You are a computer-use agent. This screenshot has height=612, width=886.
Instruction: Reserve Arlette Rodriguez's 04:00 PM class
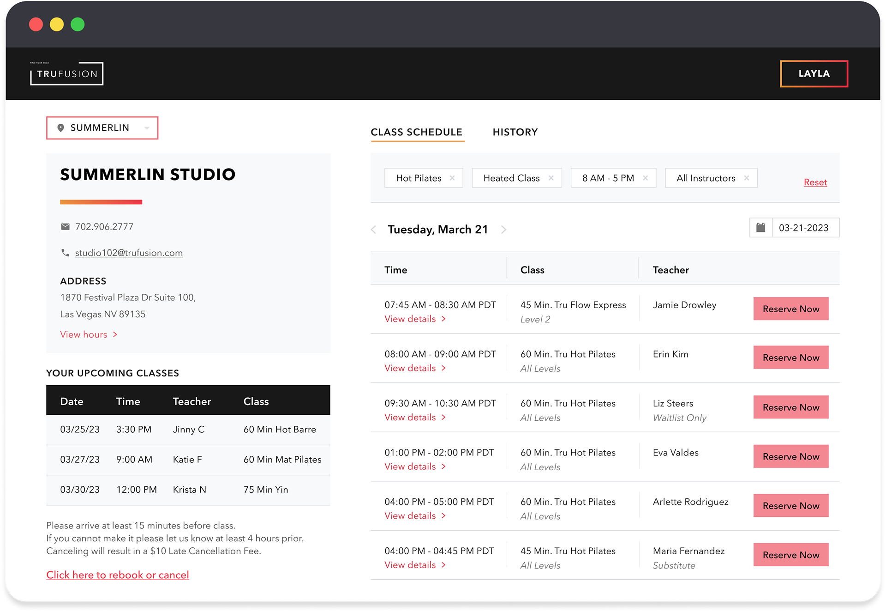(791, 505)
